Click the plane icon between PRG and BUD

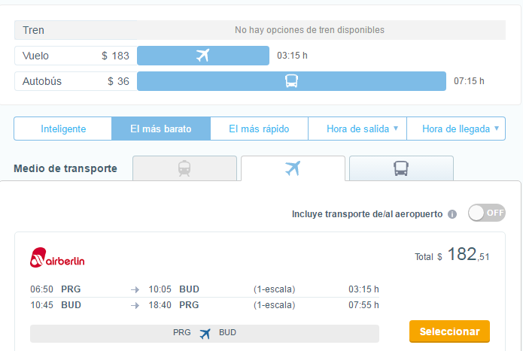[x=205, y=333]
